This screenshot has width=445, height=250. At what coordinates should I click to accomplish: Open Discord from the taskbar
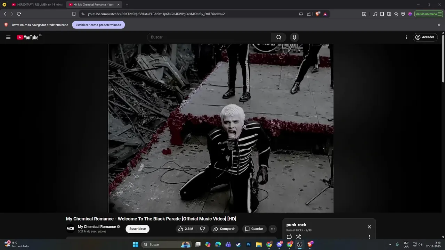coord(280,244)
